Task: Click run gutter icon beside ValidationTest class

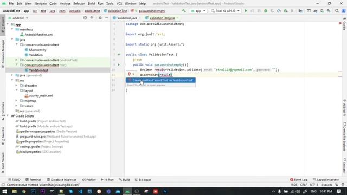Action: 119,54
